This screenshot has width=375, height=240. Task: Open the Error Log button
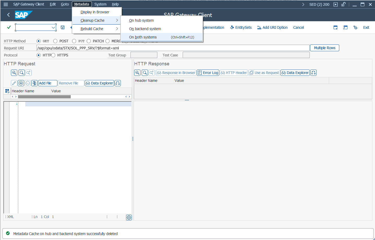208,73
